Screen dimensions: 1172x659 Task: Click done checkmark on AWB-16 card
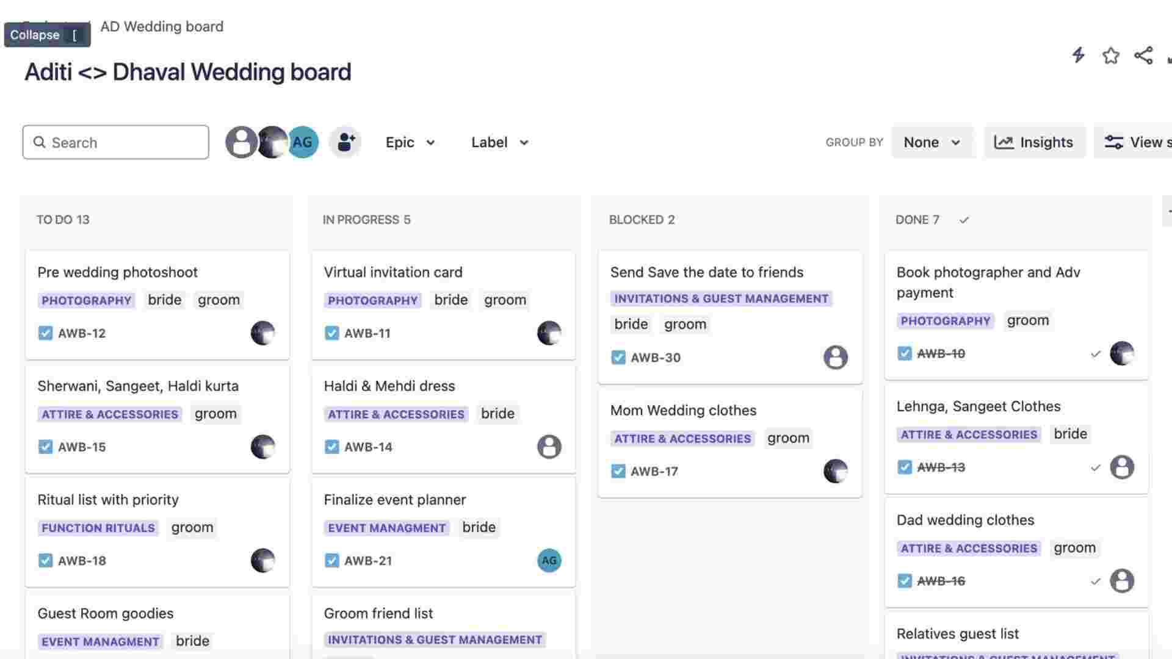pos(1096,581)
